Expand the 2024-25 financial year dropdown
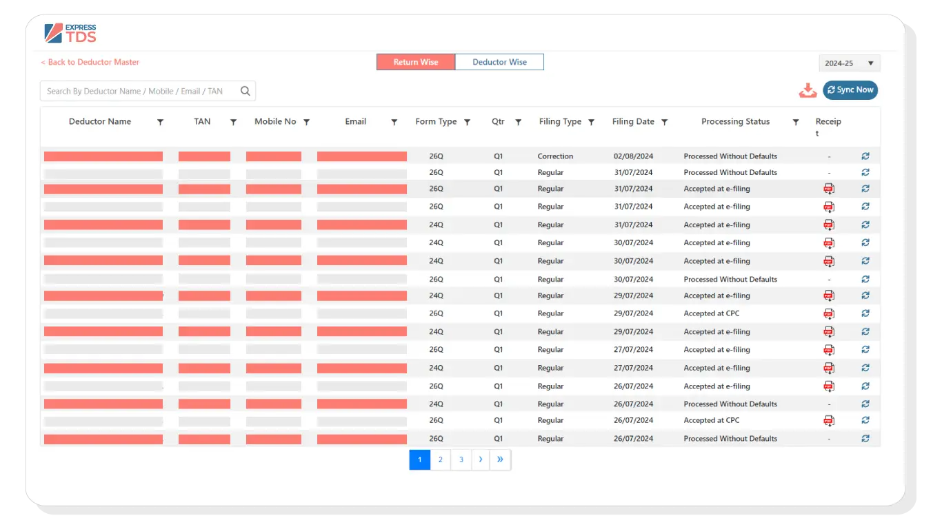The height and width of the screenshot is (529, 942). (x=850, y=63)
